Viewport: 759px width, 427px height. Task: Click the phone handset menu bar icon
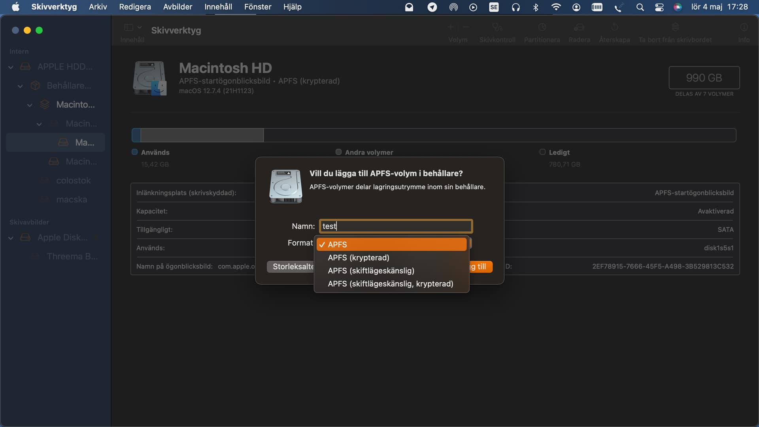click(618, 7)
